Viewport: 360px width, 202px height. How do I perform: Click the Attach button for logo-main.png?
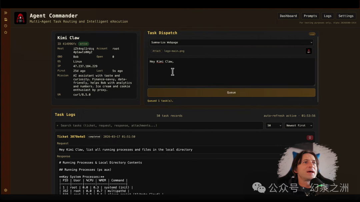pos(156,51)
